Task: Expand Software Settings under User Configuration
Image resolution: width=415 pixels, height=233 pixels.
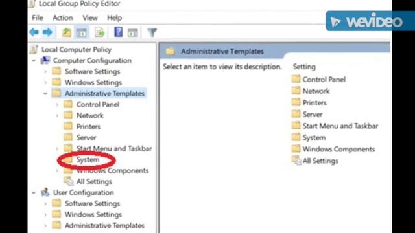Action: (45, 204)
